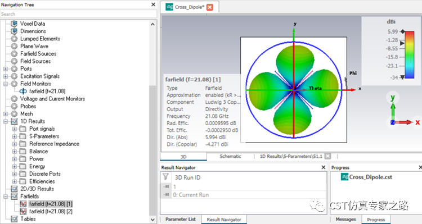Viewport: 422px width, 224px height.
Task: Close the S1,1 results tab
Action: tap(327, 156)
